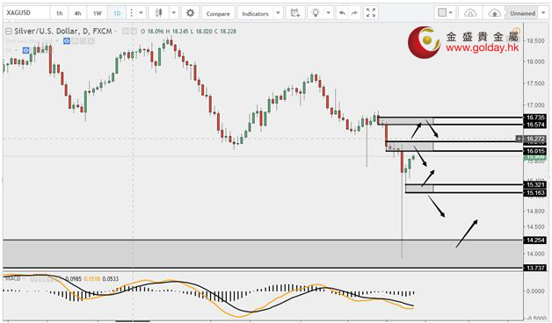Screen dimensions: 552x323
Task: Expand chart style dropdown arrow
Action: (173, 13)
